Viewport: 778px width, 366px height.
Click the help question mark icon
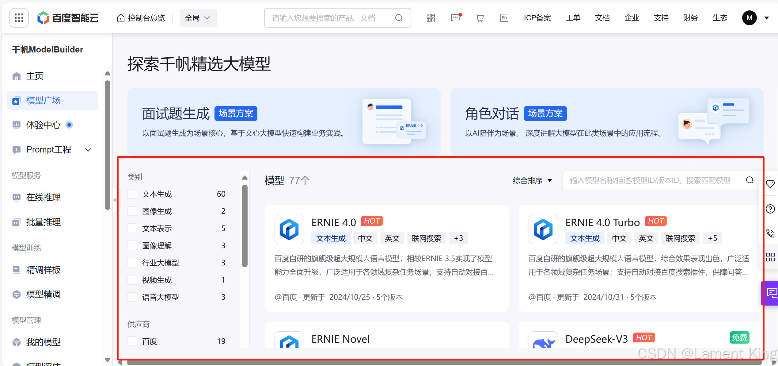pos(770,209)
